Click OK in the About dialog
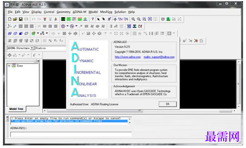 coord(167,104)
